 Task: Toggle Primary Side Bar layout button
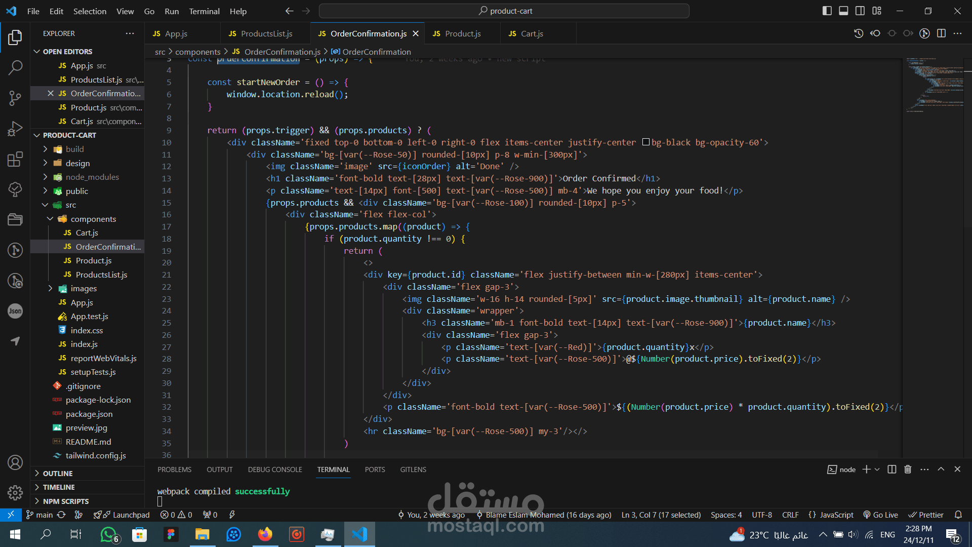coord(827,11)
